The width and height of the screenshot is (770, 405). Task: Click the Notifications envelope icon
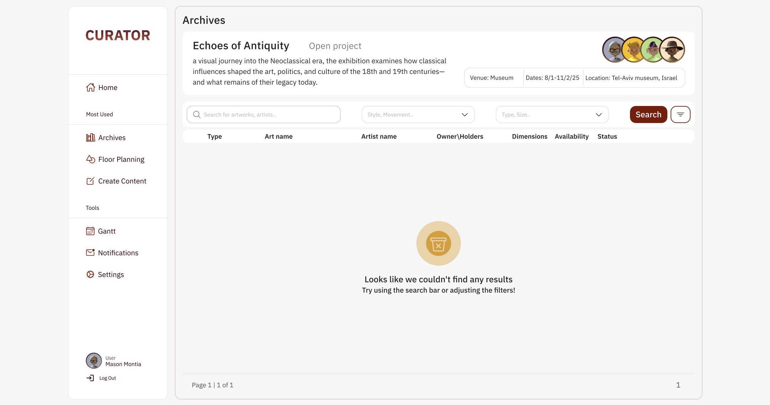pyautogui.click(x=91, y=252)
